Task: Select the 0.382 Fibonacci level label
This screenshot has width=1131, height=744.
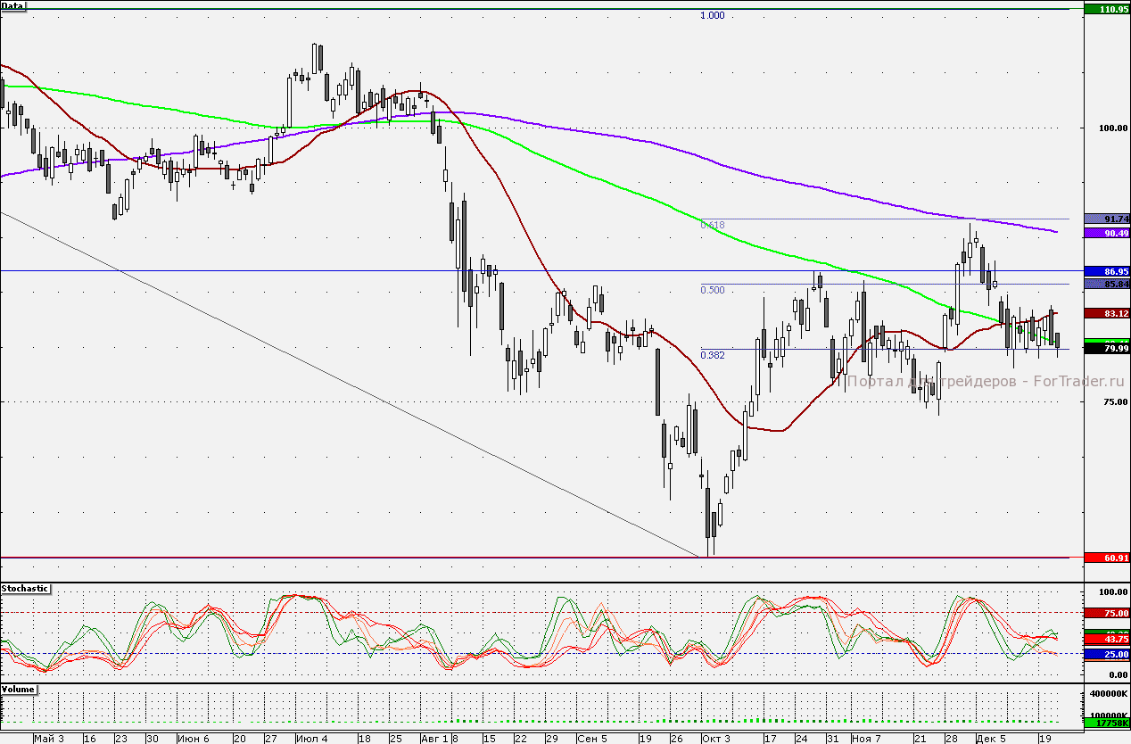Action: [x=713, y=355]
